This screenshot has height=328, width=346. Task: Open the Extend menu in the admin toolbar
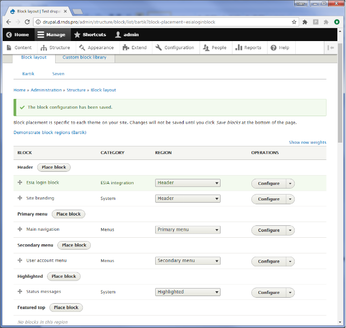click(135, 48)
